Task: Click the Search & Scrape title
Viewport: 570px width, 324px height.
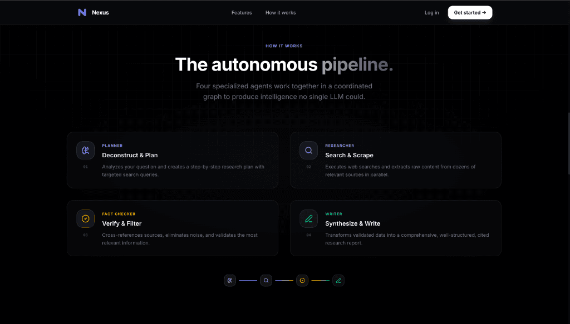Action: (x=350, y=155)
